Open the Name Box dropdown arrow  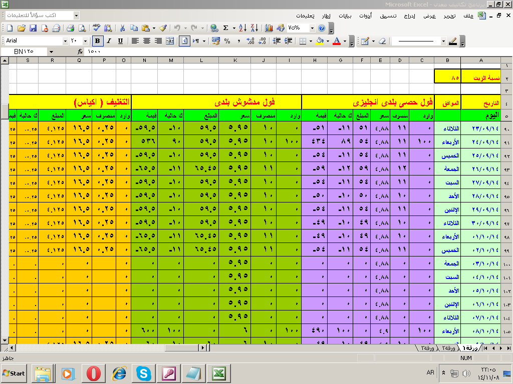pos(51,51)
